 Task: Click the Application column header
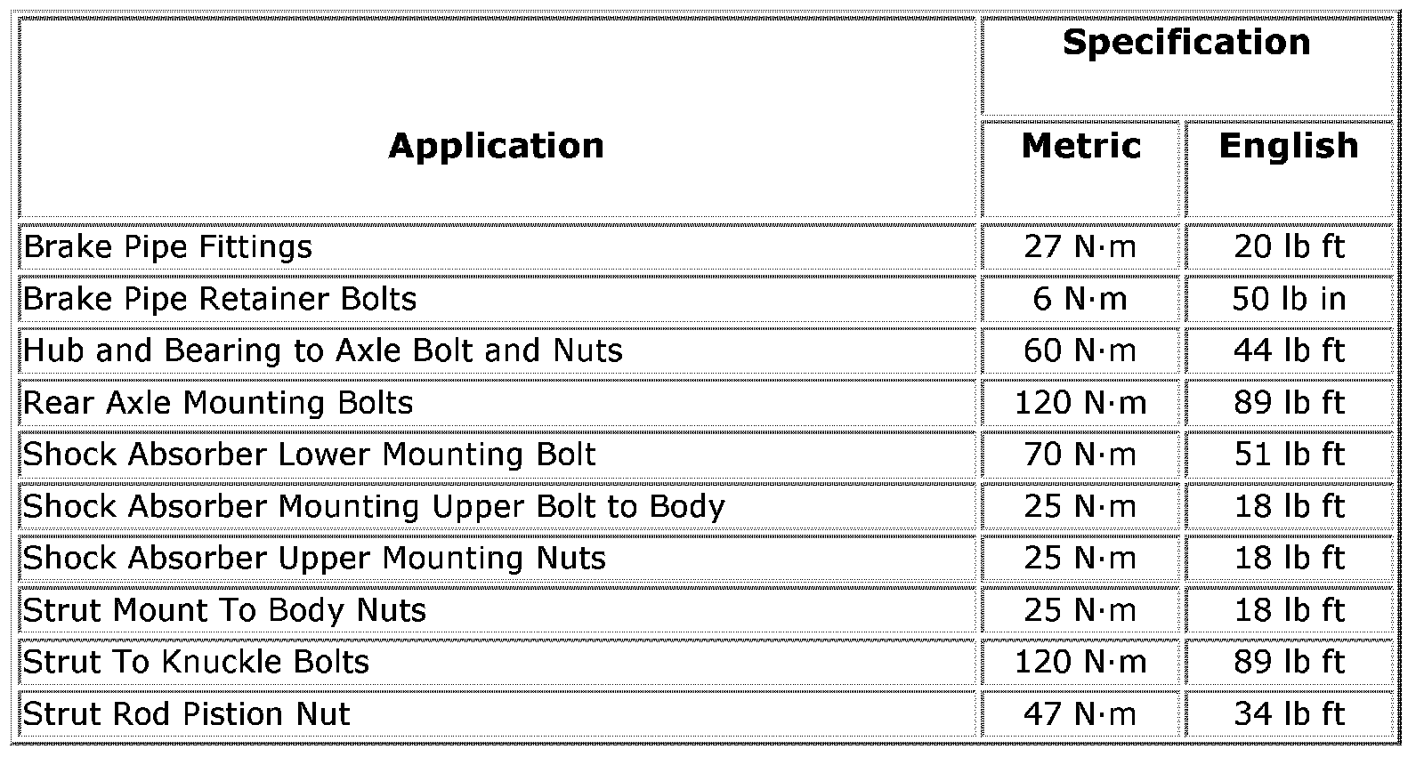[x=496, y=146]
